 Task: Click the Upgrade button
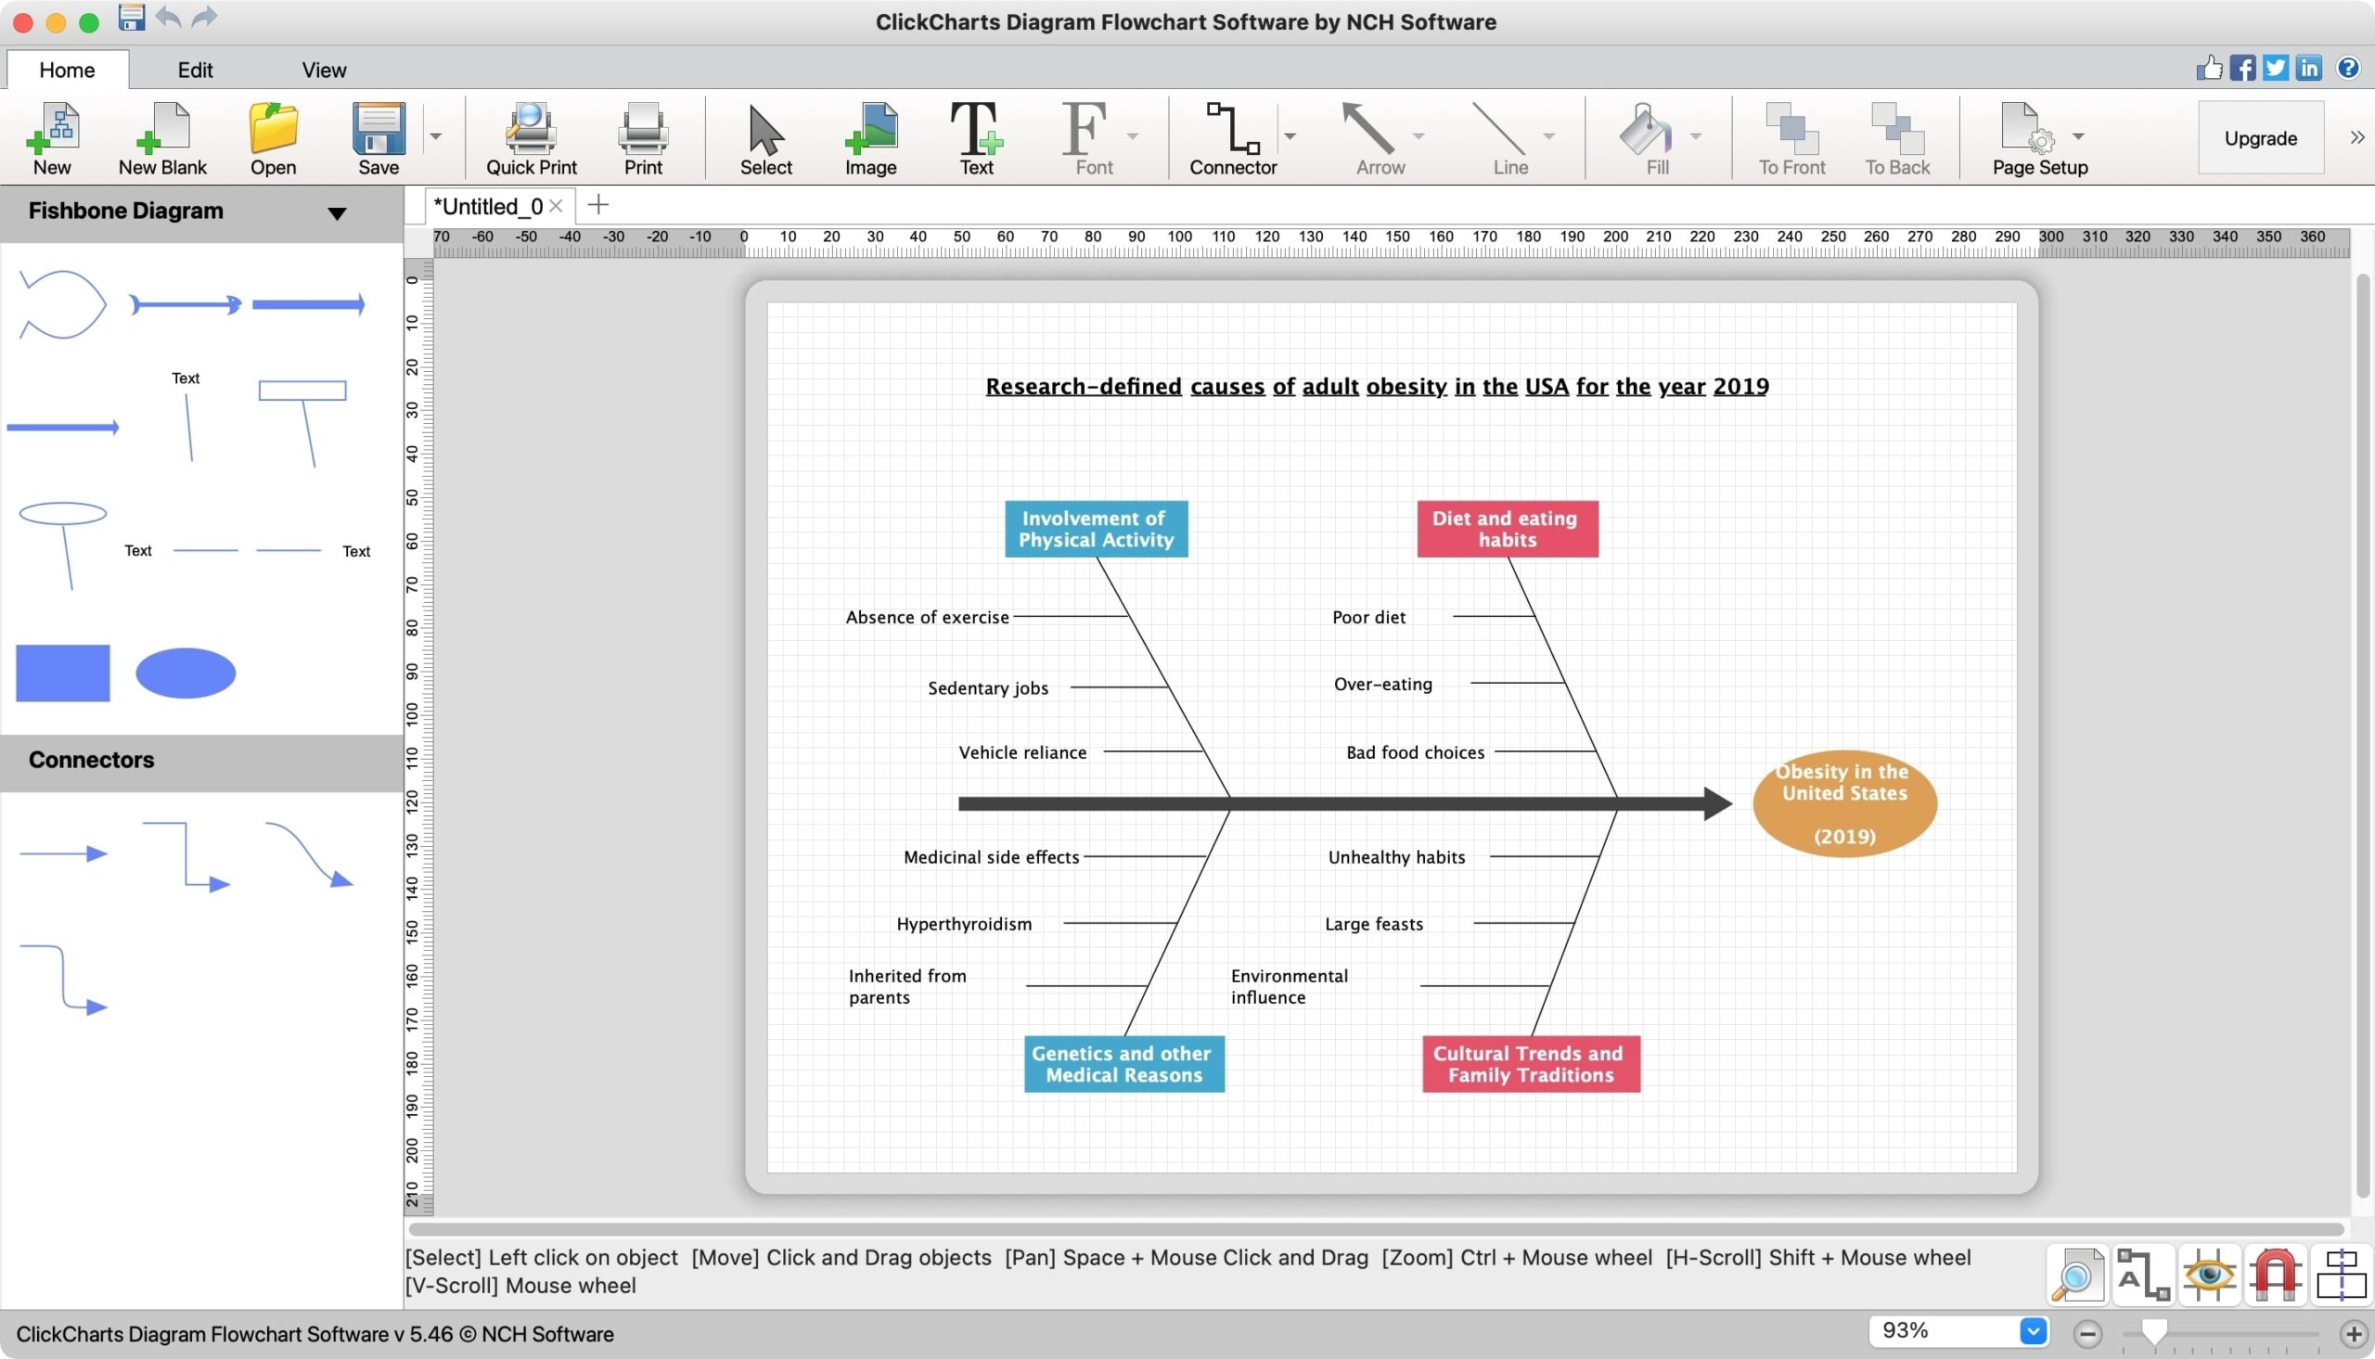tap(2260, 138)
